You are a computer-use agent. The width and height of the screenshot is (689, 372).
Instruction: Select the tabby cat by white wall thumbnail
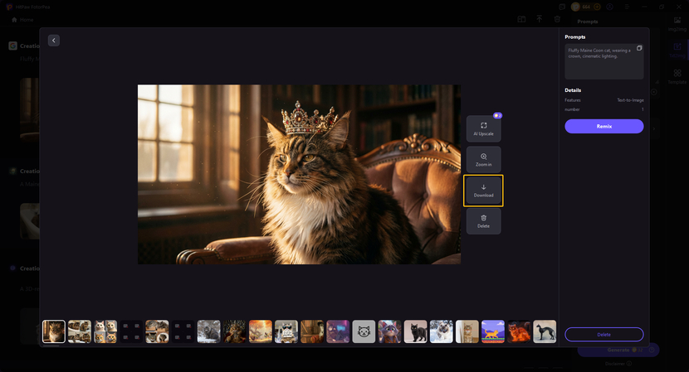467,331
